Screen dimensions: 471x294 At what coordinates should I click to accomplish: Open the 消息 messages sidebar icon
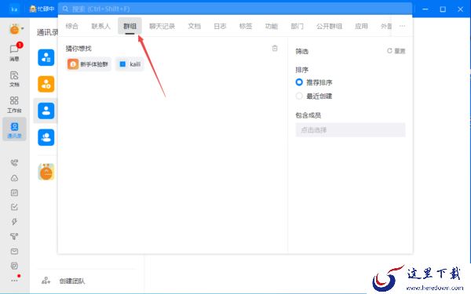click(14, 53)
